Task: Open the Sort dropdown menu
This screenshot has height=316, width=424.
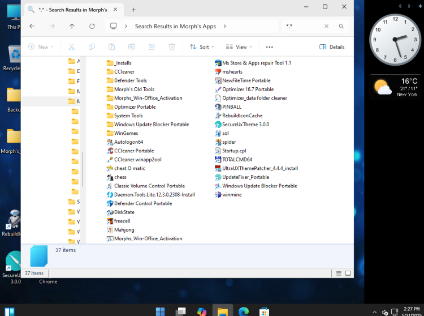Action: tap(202, 47)
